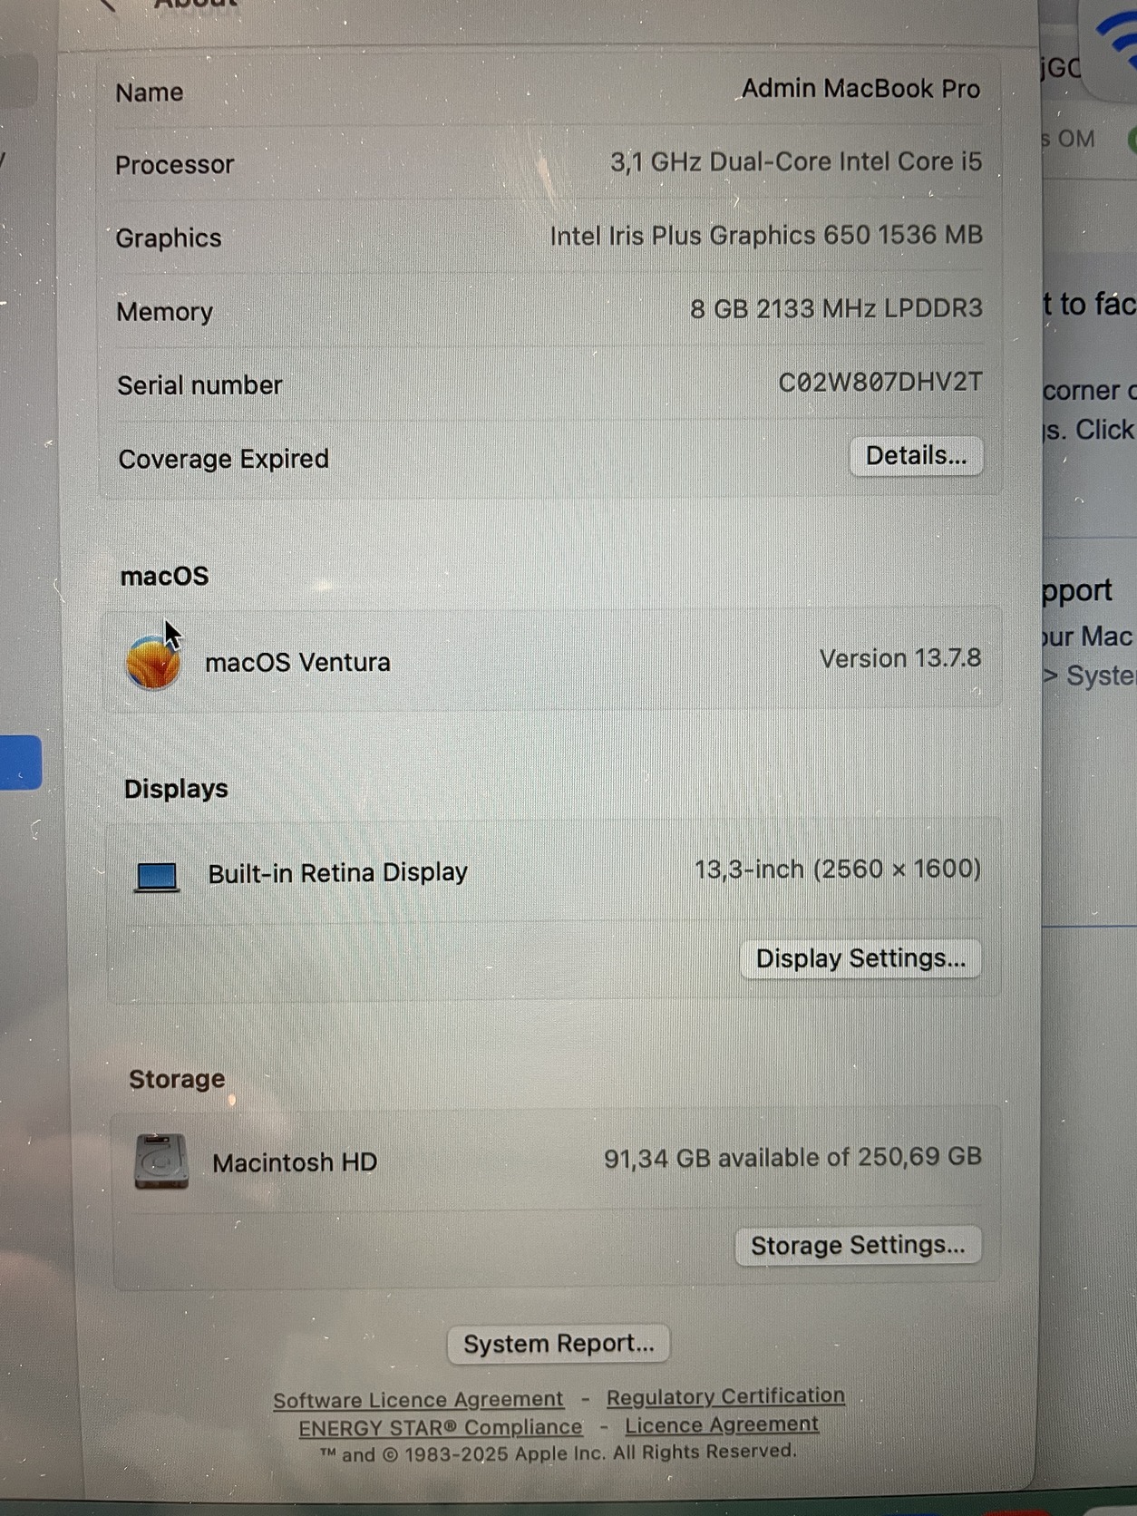This screenshot has width=1137, height=1516.
Task: Click the macOS Ventura logo icon
Action: pos(152,663)
